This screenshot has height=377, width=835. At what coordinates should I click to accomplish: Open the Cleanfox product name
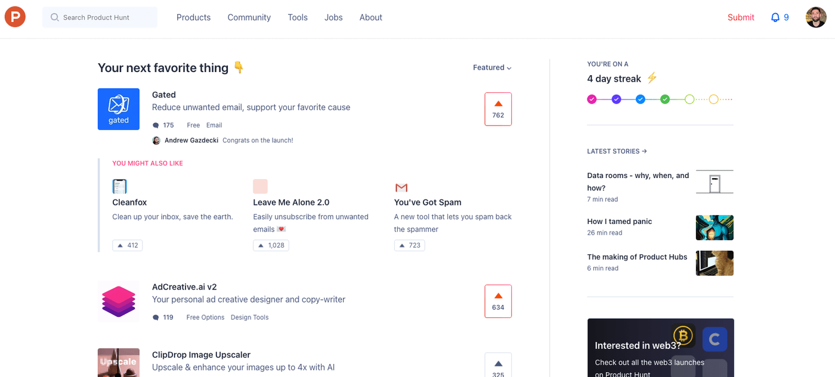[x=129, y=202]
